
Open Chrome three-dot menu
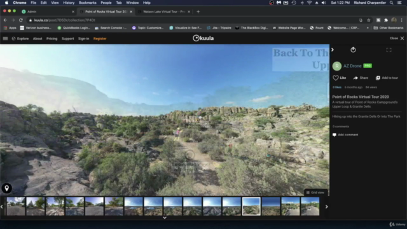coord(401,20)
